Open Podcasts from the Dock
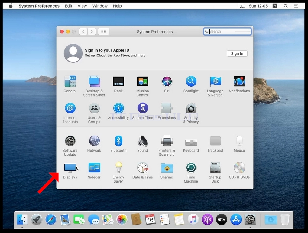 point(207,219)
